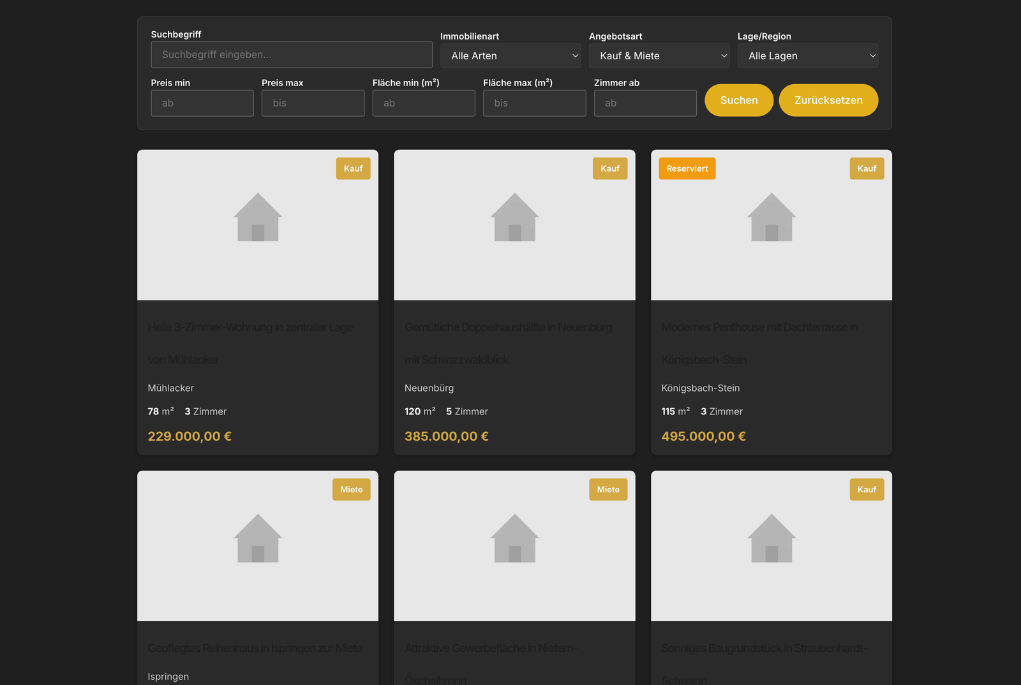1021x685 pixels.
Task: Click the Niefern Gewerbefläche house icon
Action: pyautogui.click(x=514, y=538)
